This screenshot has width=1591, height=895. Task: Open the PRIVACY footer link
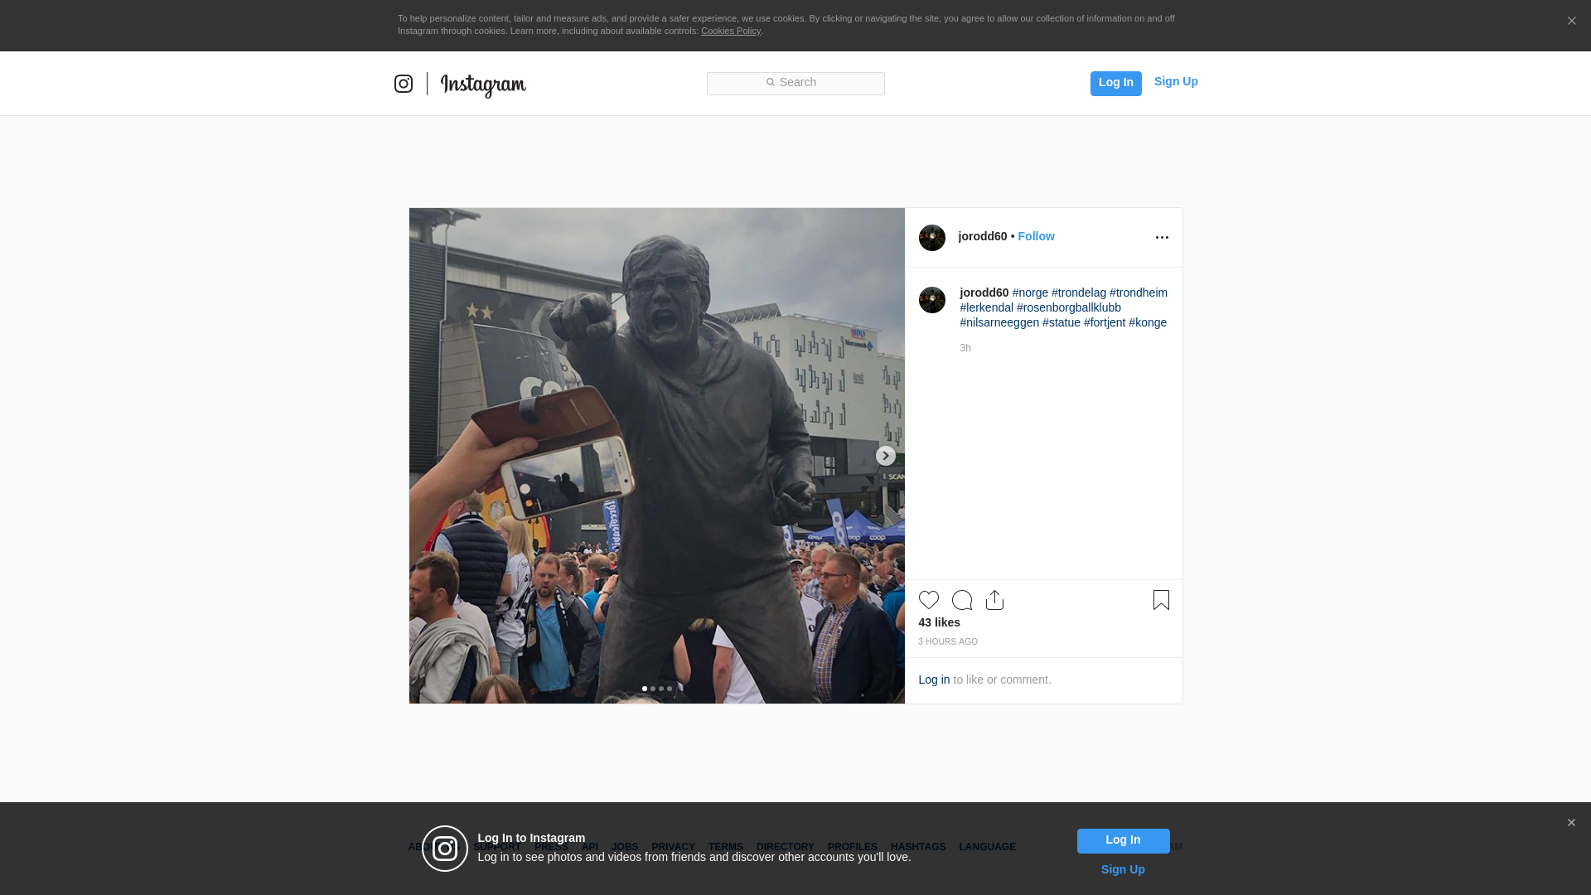pyautogui.click(x=673, y=847)
